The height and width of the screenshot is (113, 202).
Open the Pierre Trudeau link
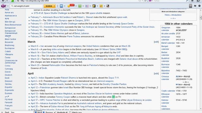click(x=74, y=36)
